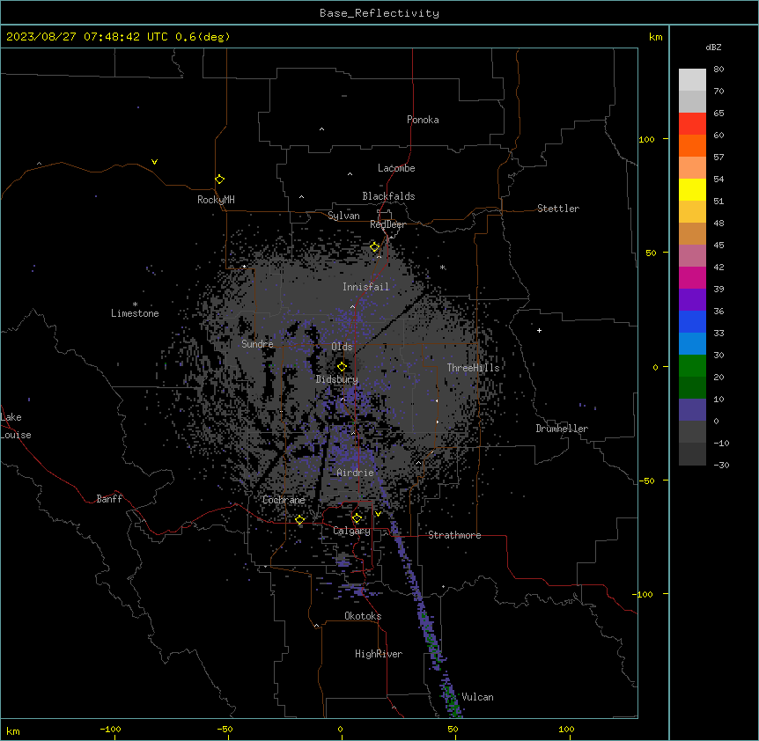Click the Okotoks town label
Viewport: 759px width, 741px height.
pos(363,616)
